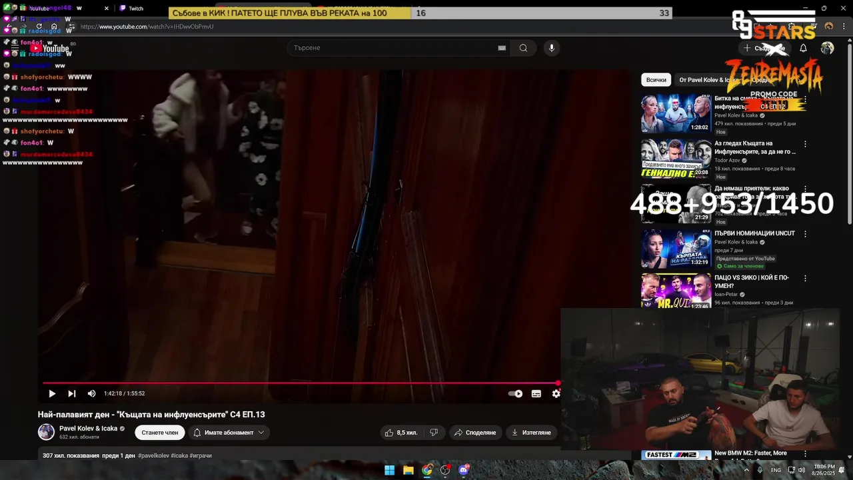Go to browser home page icon

pos(54,27)
